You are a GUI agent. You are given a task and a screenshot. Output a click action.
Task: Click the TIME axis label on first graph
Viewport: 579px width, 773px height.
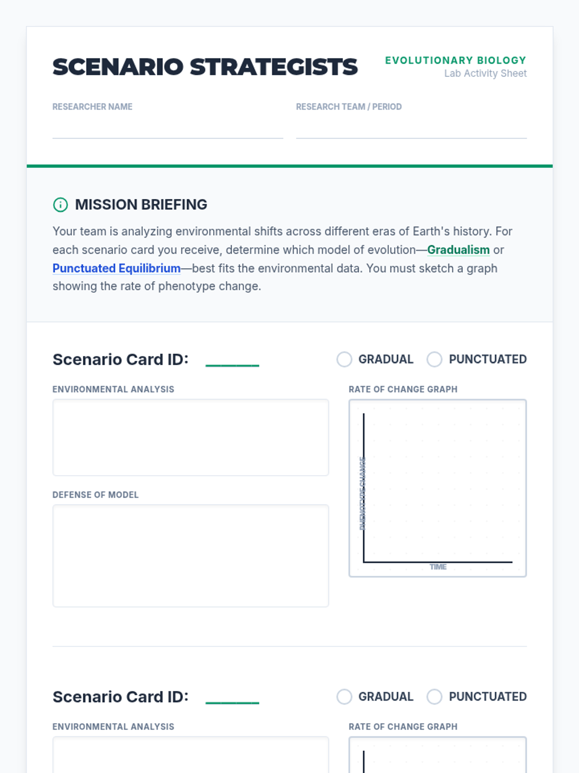click(438, 567)
